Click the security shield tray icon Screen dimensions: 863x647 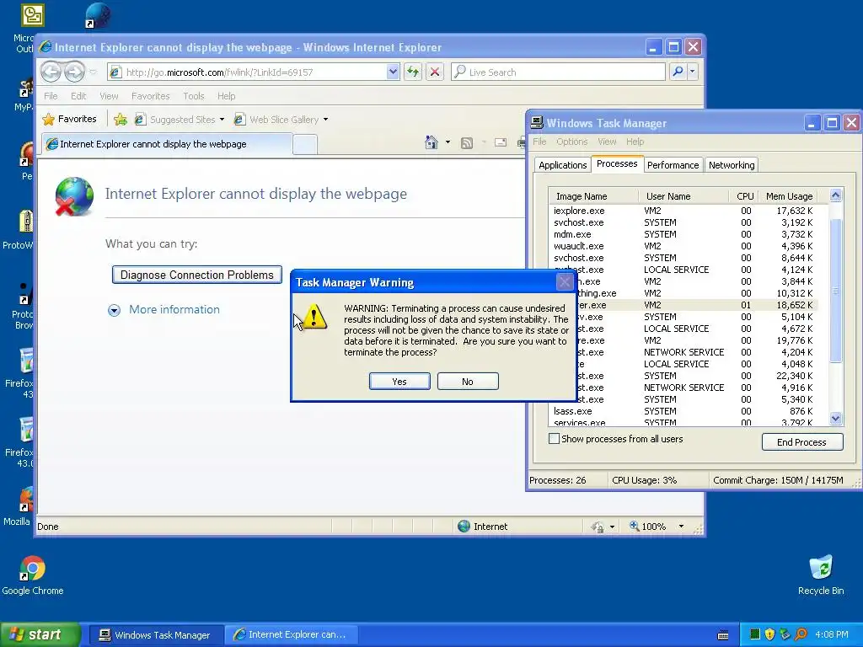click(x=770, y=634)
